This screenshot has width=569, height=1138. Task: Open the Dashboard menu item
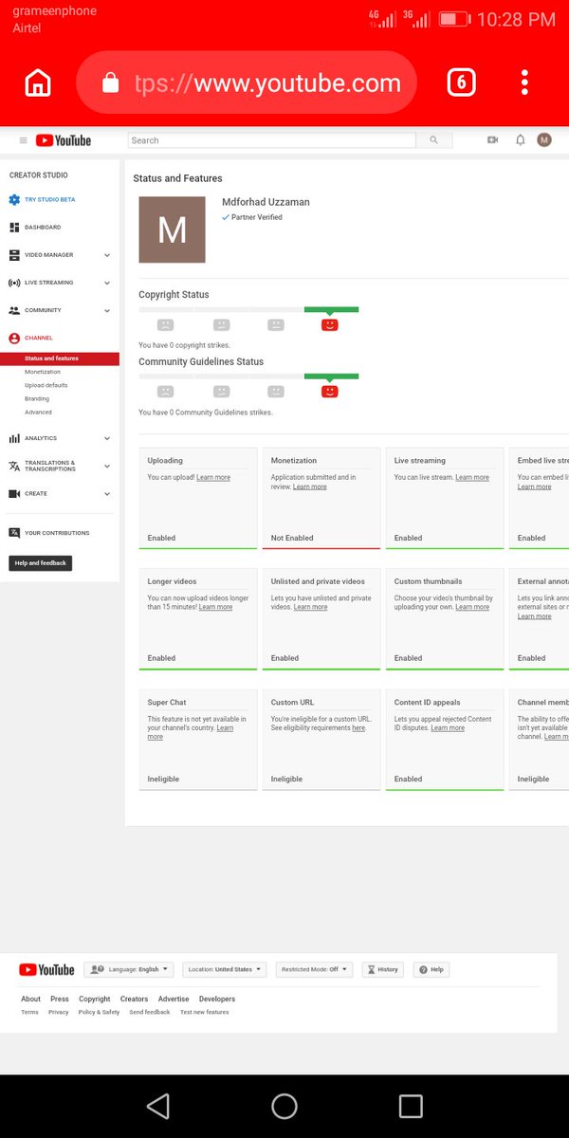point(43,228)
